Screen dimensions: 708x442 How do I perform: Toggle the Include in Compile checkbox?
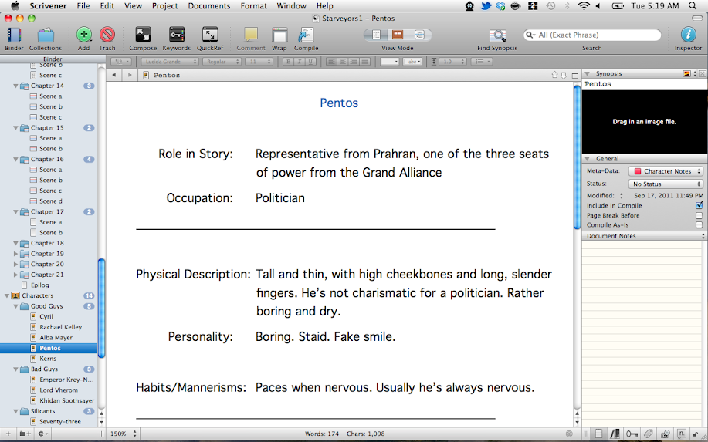[699, 206]
